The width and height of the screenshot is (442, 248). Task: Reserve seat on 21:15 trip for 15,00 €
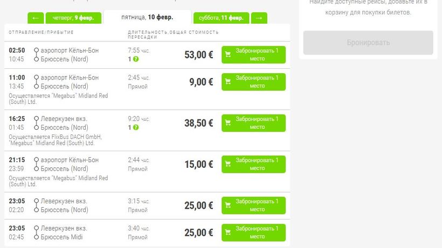(253, 164)
